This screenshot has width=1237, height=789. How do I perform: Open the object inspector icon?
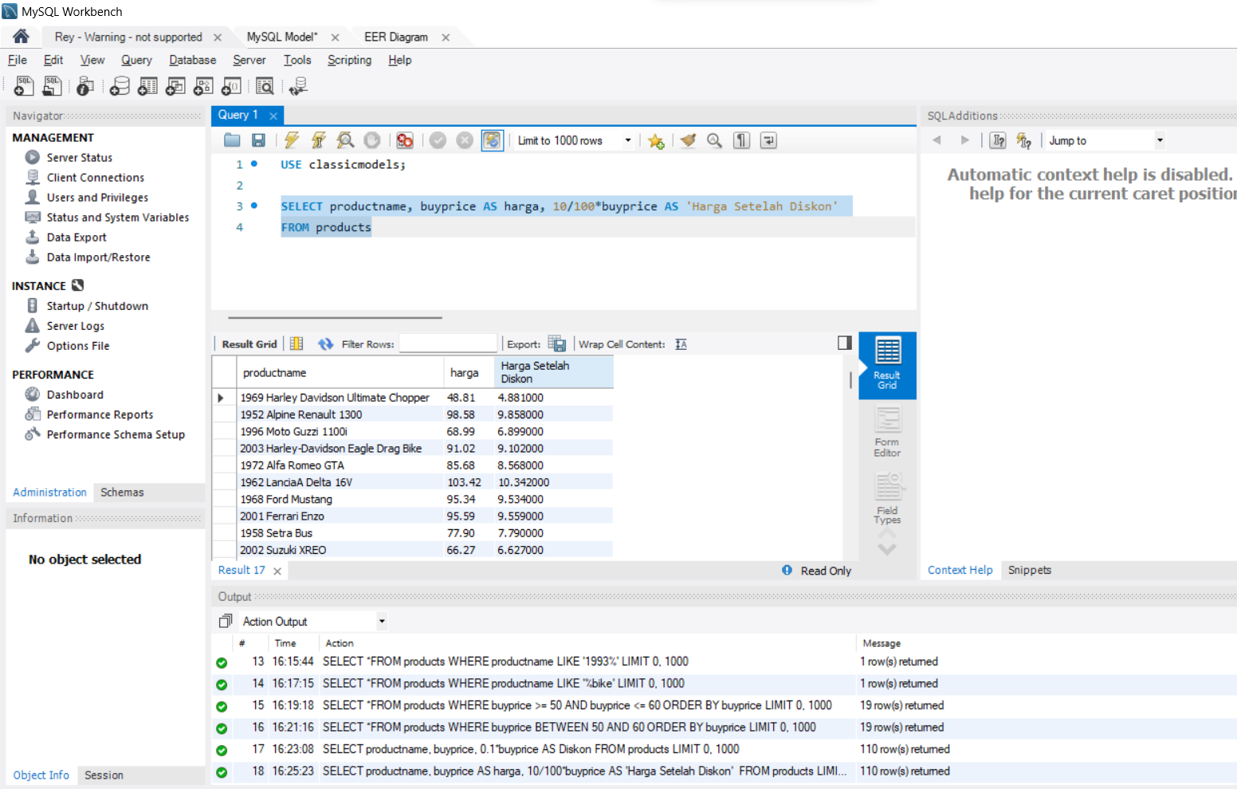point(85,86)
